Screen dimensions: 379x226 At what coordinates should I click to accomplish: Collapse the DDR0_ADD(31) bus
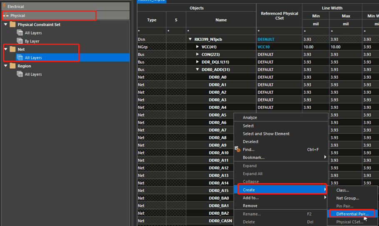(x=197, y=69)
